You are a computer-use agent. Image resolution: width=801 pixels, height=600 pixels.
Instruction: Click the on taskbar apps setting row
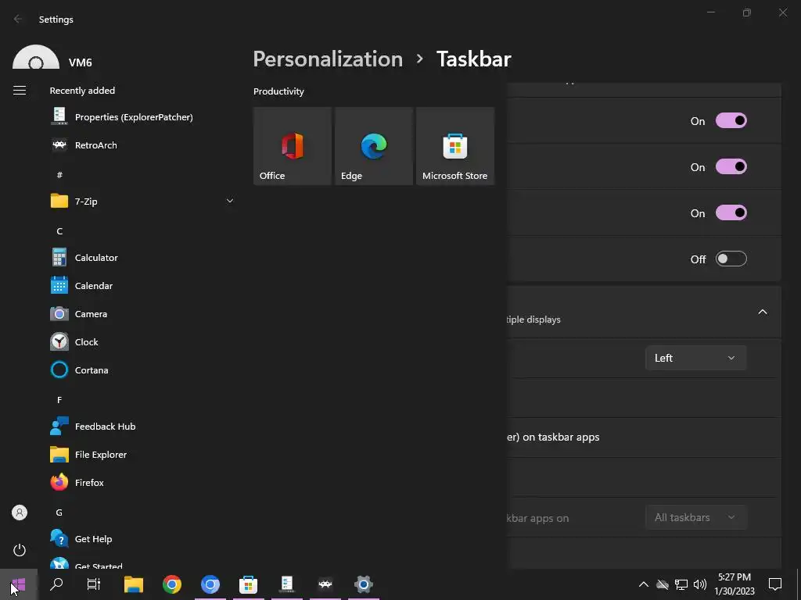point(644,437)
